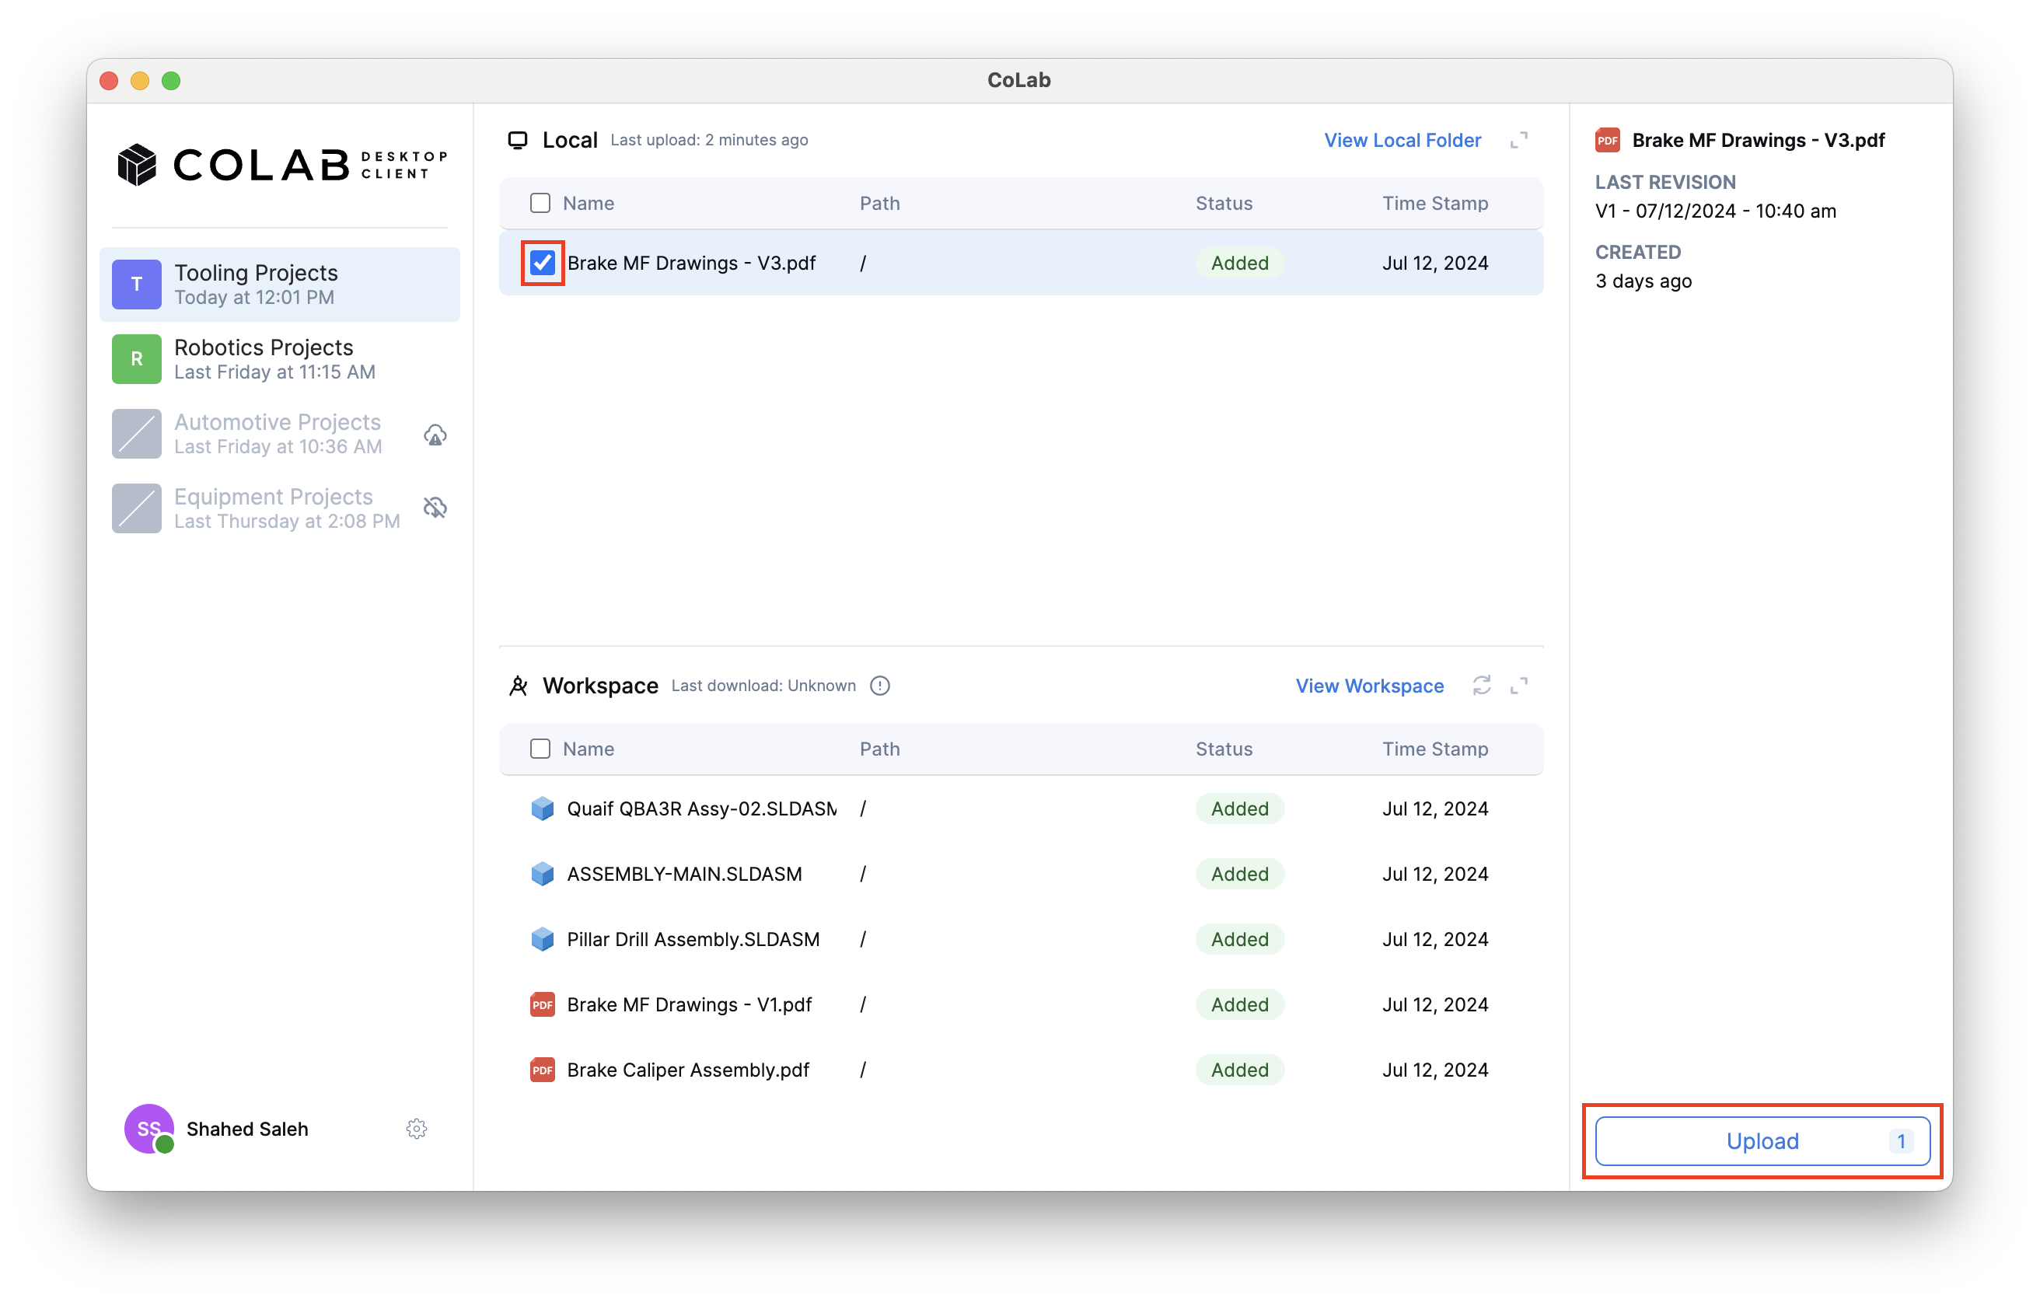The image size is (2040, 1306).
Task: Expand the Workspace panel
Action: point(1518,685)
